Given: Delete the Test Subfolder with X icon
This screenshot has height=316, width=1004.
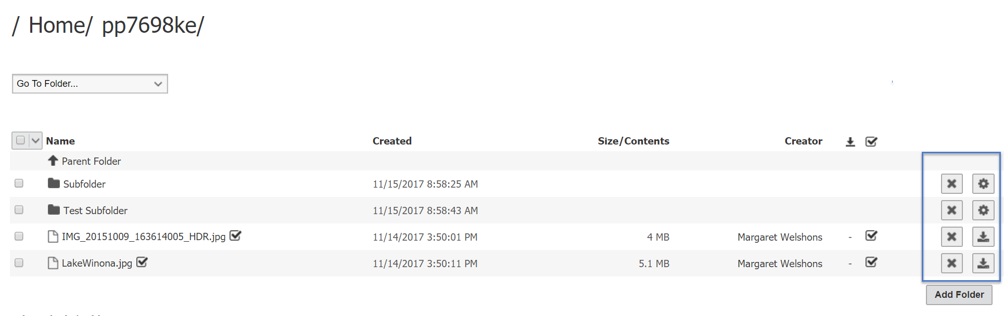Looking at the screenshot, I should tap(951, 210).
